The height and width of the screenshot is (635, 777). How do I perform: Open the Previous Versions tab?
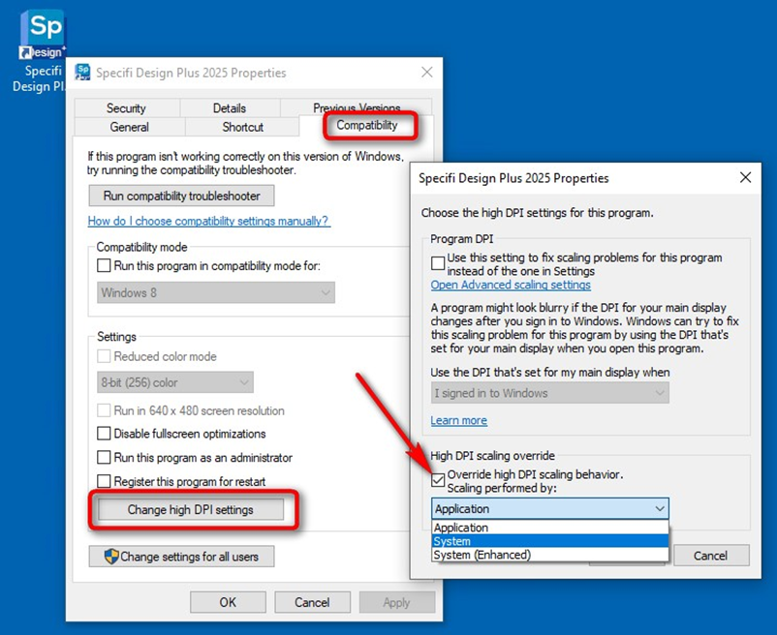click(x=357, y=107)
